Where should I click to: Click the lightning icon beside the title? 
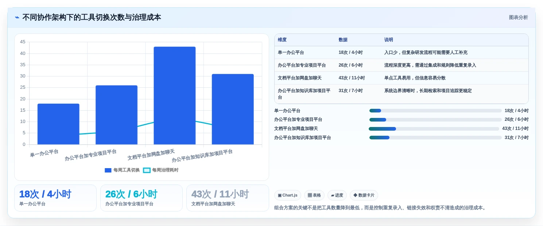click(x=17, y=17)
